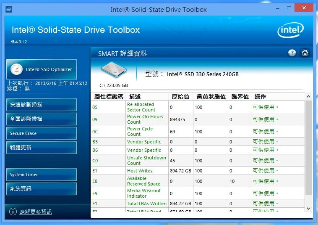
Task: Open Secure Erase
Action: point(42,133)
